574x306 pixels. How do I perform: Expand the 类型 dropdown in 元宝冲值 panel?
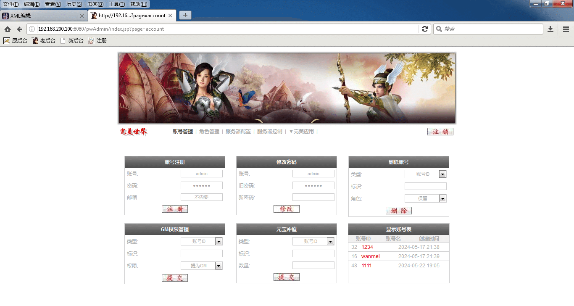(330, 241)
